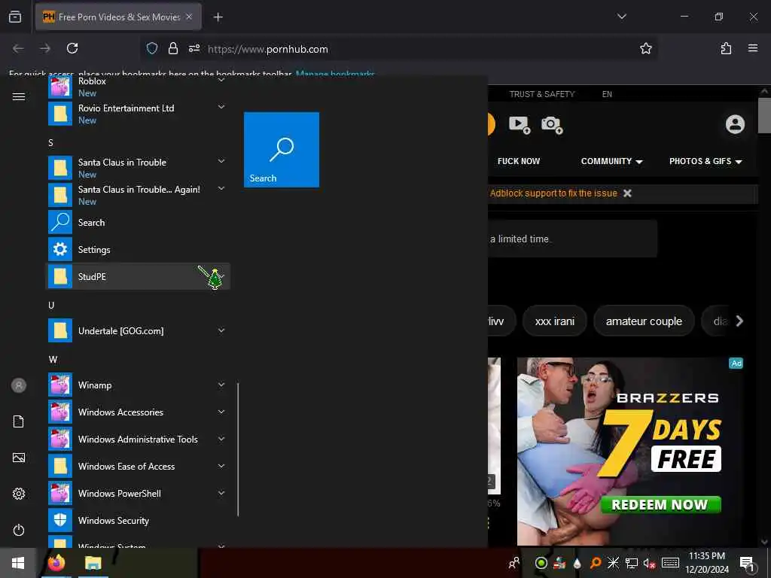Click the letter U section header
This screenshot has height=578, width=771.
coord(51,306)
